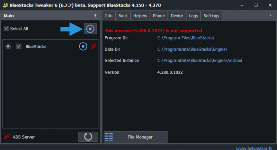Open the Program Dir path link
Viewport: 277px width, 150px height.
(x=186, y=38)
